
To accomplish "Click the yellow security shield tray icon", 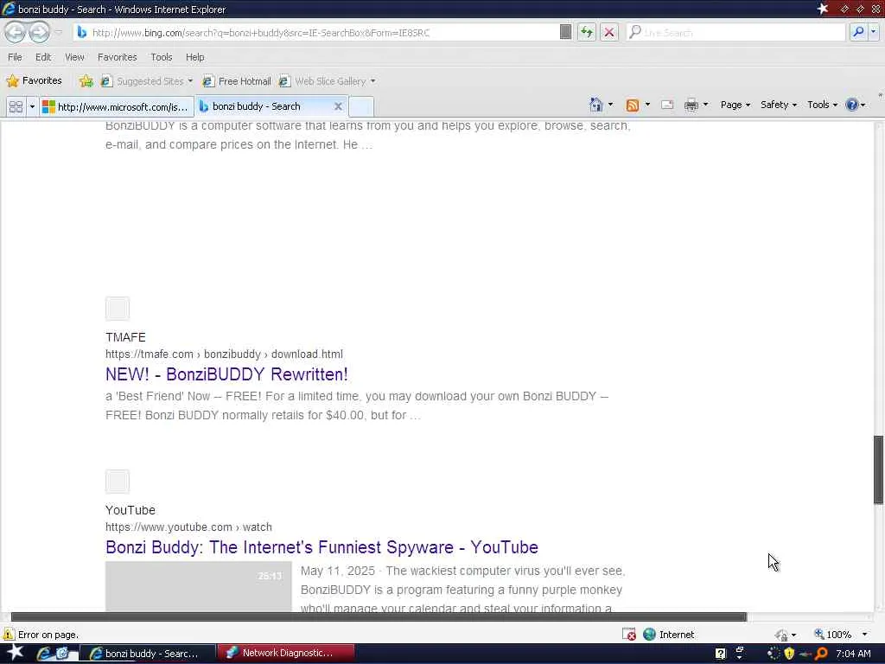I will 789,654.
